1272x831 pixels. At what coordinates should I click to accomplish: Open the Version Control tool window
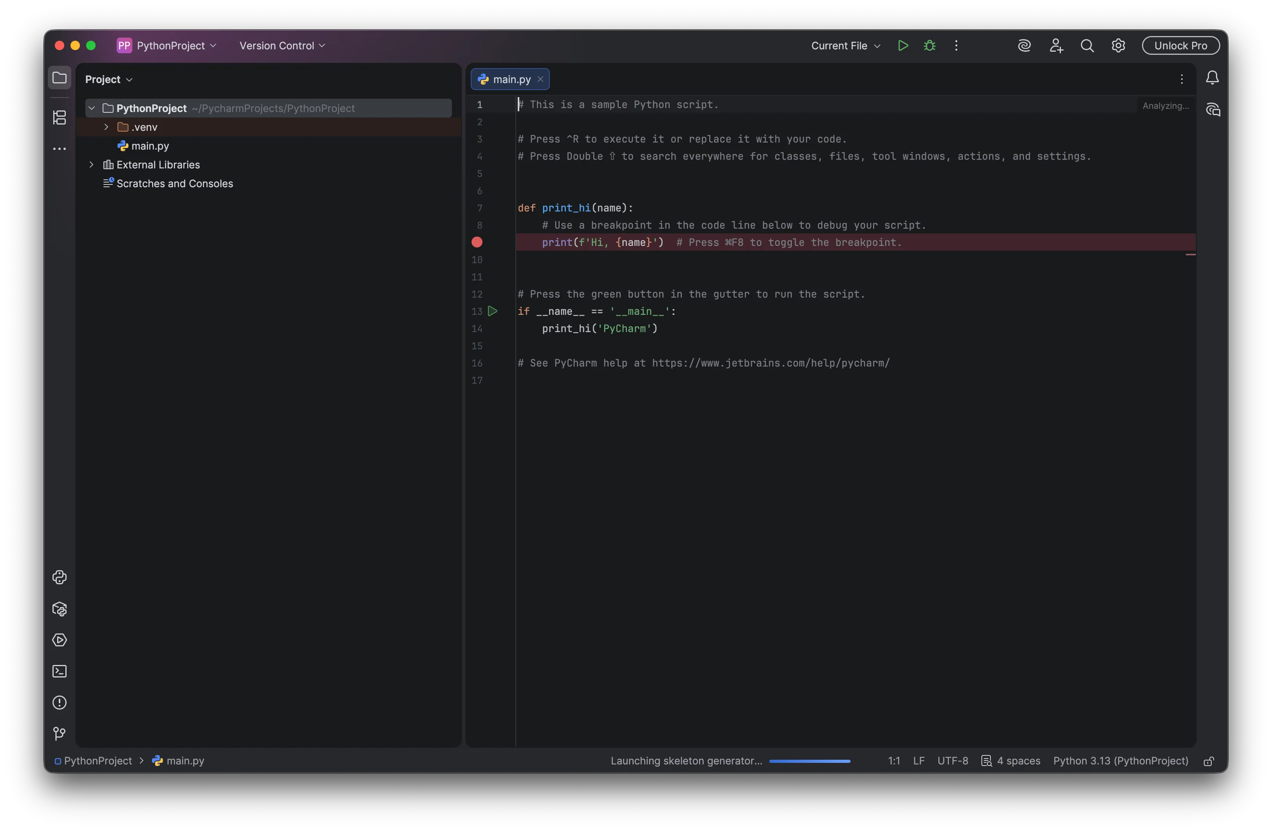pos(60,733)
